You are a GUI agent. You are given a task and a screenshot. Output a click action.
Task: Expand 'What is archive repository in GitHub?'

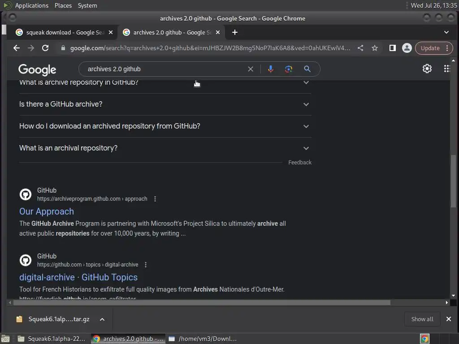point(165,82)
